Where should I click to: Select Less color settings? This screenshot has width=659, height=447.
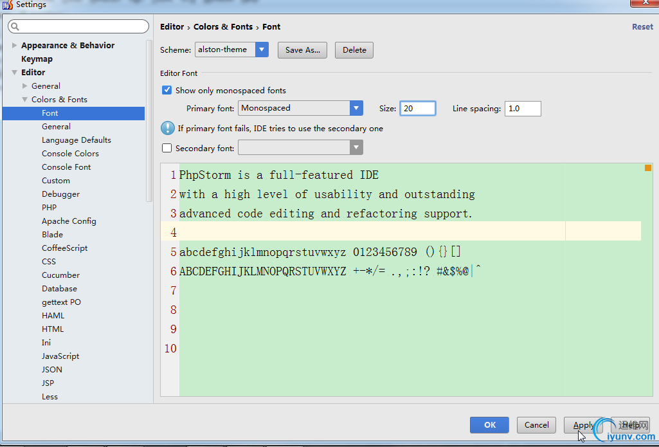50,397
